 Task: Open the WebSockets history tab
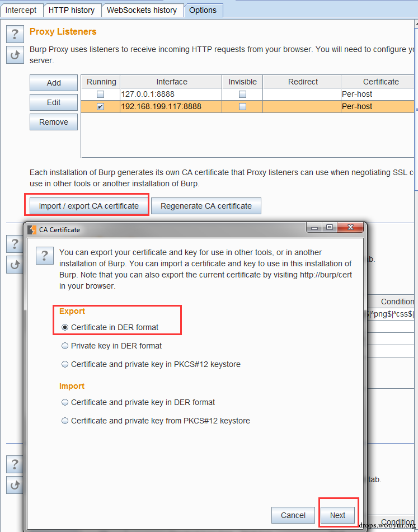(x=142, y=10)
